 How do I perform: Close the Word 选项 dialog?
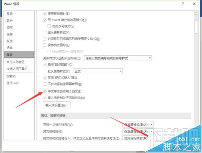[194, 4]
